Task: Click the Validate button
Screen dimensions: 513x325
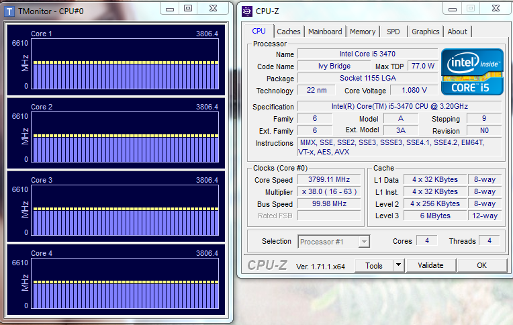Action: click(430, 265)
